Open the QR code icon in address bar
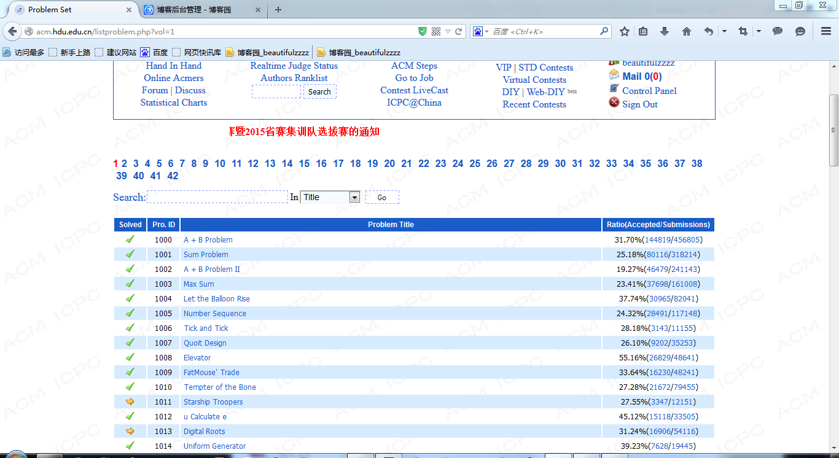Image resolution: width=839 pixels, height=458 pixels. pyautogui.click(x=436, y=31)
